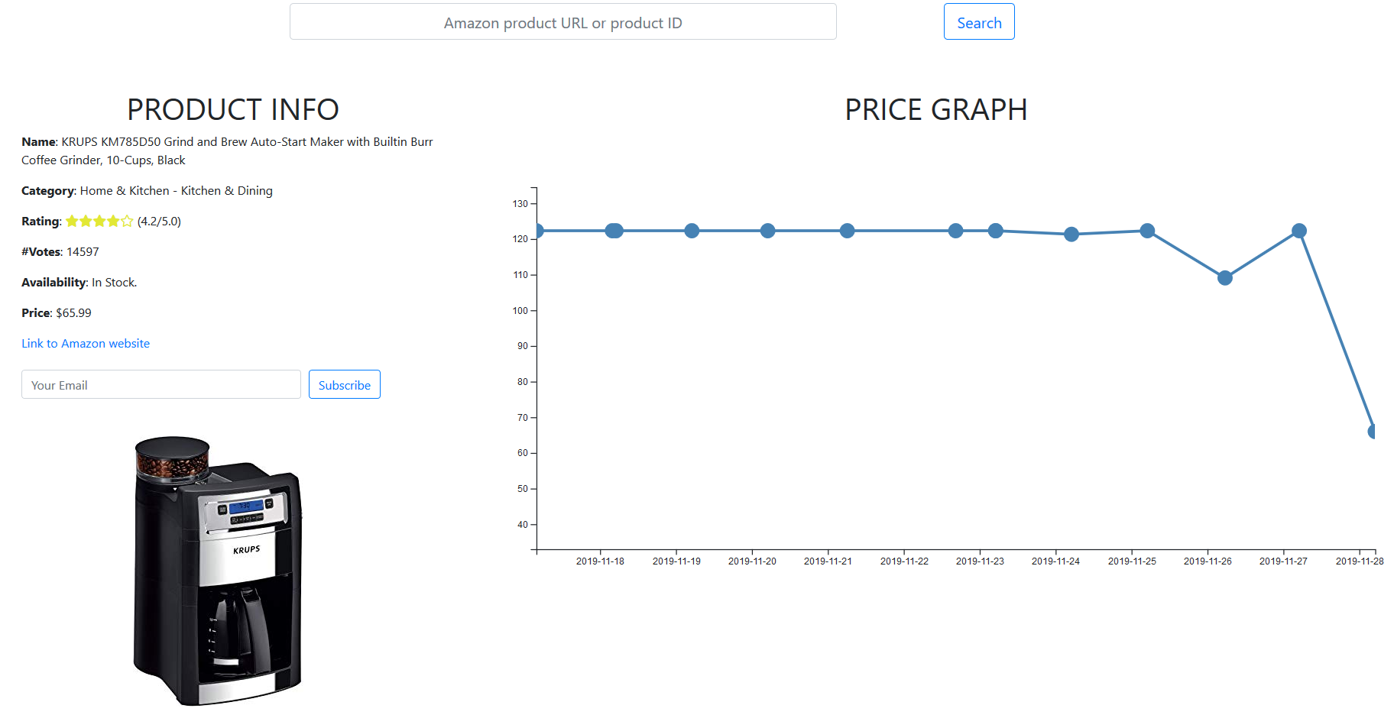This screenshot has height=715, width=1394.
Task: Click the 40 y-axis label
Action: click(x=523, y=525)
